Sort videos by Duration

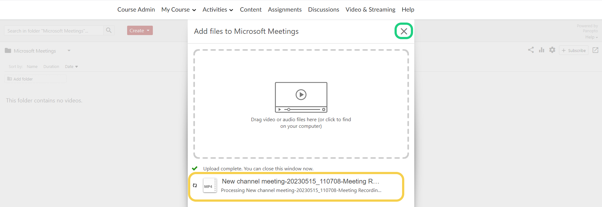click(x=51, y=67)
